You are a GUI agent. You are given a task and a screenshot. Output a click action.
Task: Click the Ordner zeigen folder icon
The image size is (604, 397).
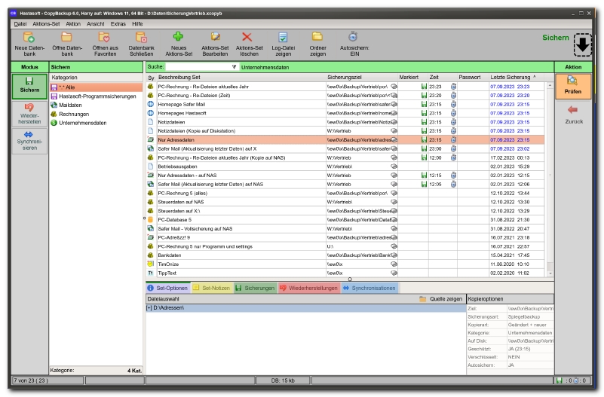click(317, 36)
